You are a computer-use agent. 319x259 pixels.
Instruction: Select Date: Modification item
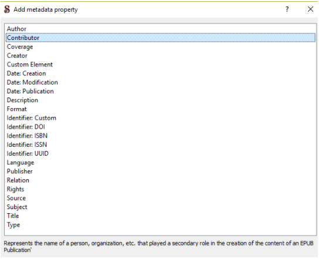coord(161,82)
